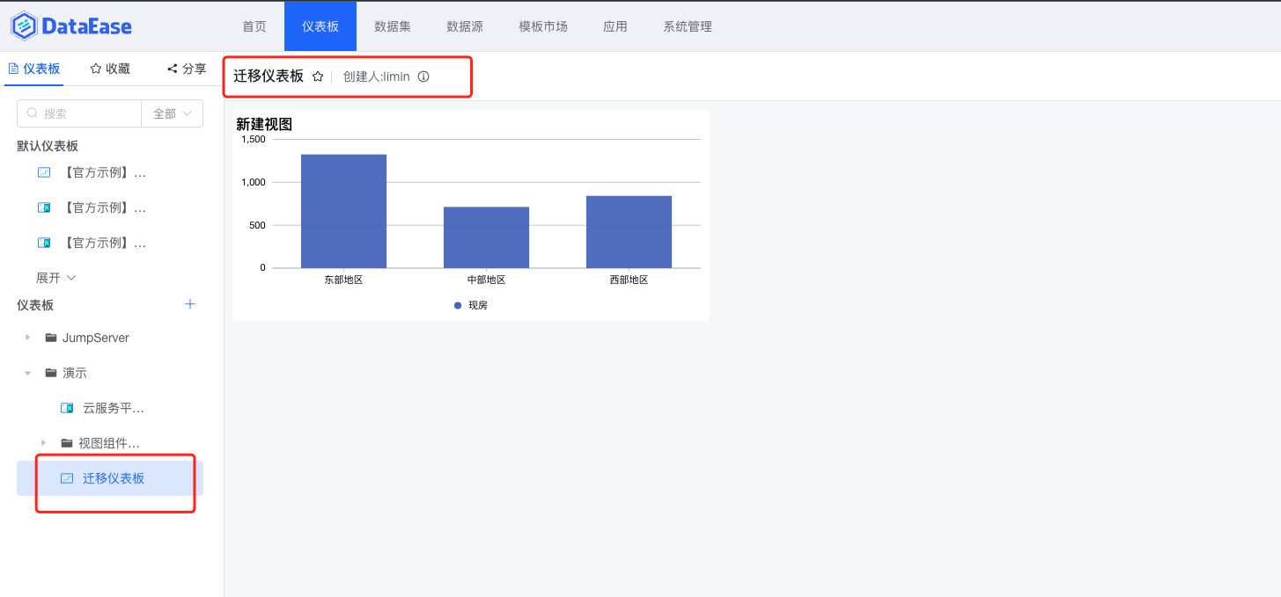View details via the info icon beside 创建人:limin
1281x597 pixels.
coord(423,76)
